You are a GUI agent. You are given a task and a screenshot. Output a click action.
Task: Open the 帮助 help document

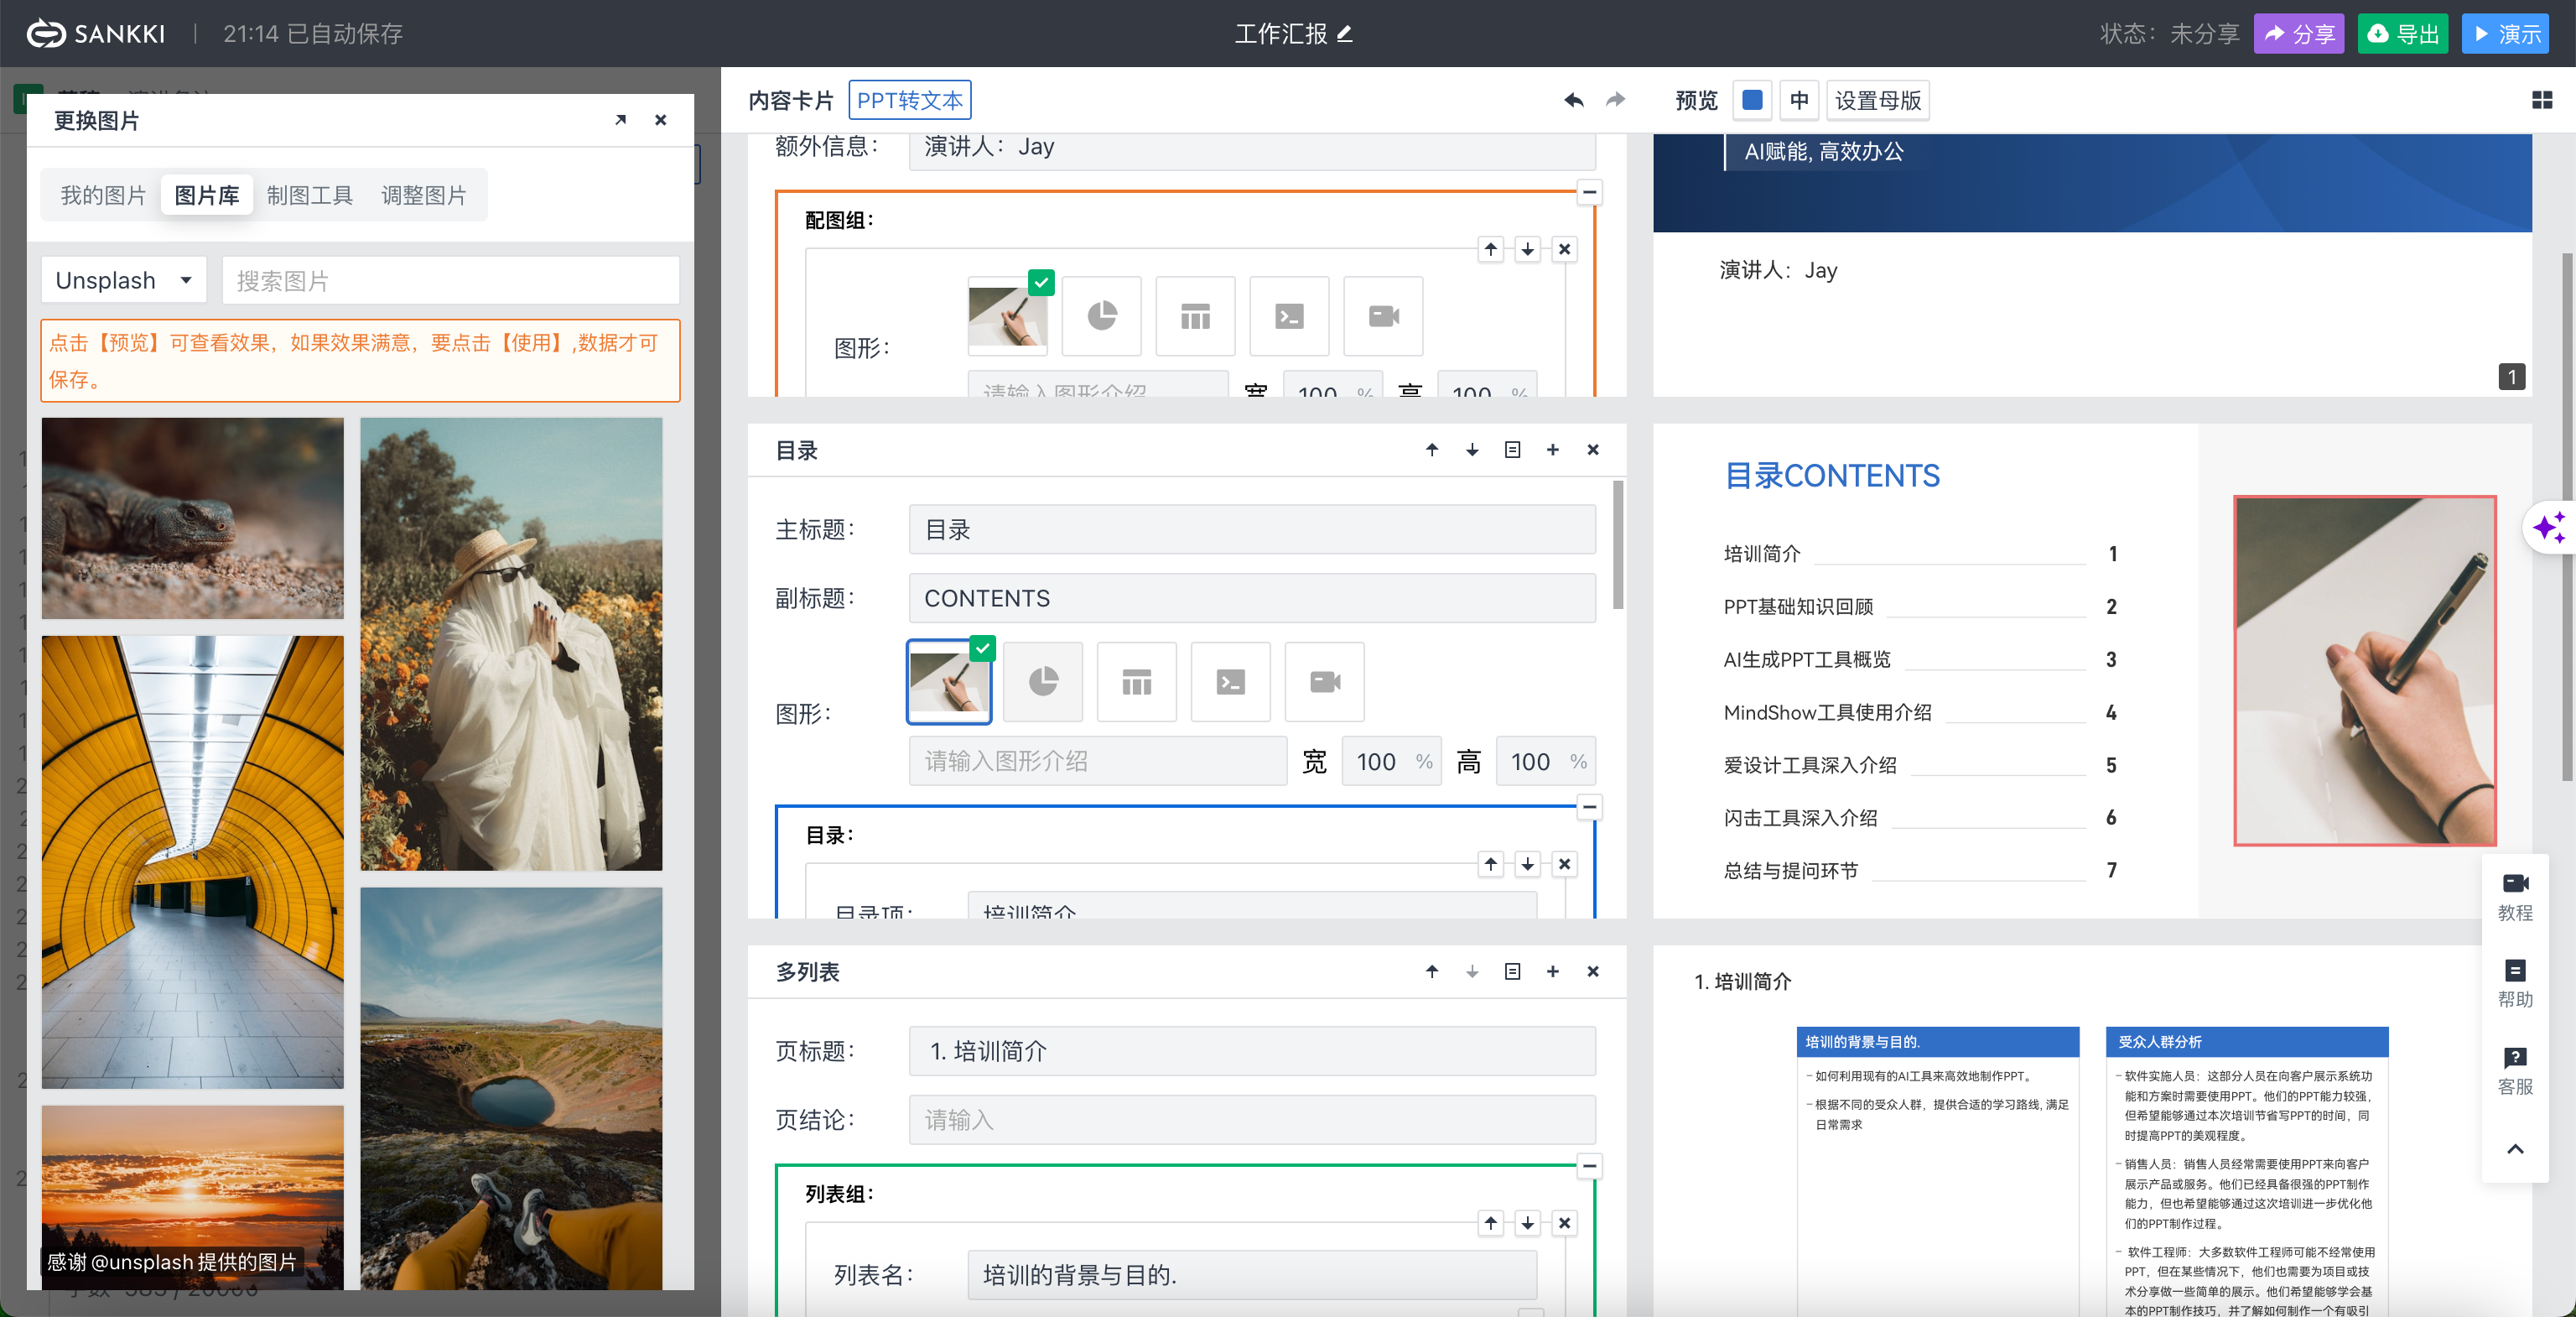click(2515, 984)
